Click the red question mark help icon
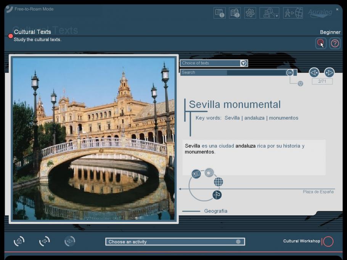 click(x=335, y=43)
